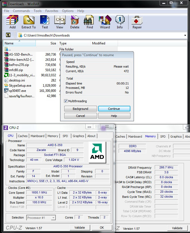The height and width of the screenshot is (233, 190).
Task: Open the Favorites menu
Action: pyautogui.click(x=52, y=11)
